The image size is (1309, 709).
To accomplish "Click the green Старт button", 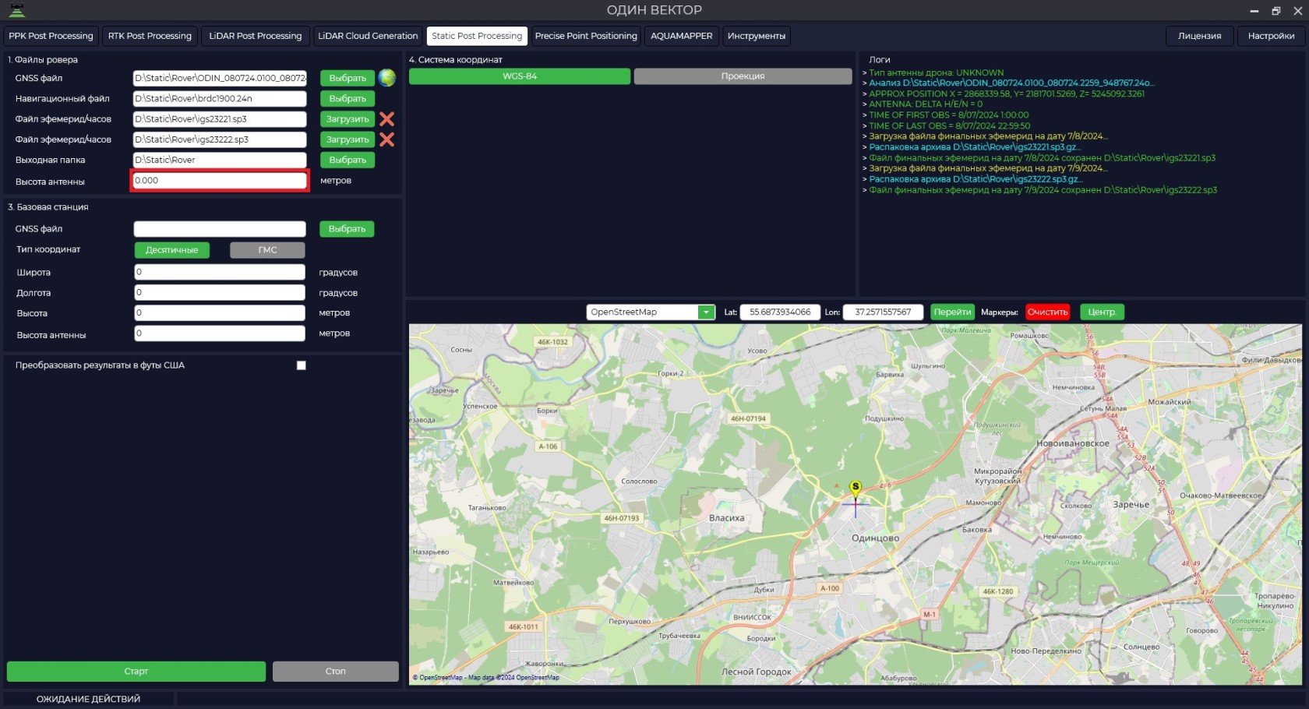I will pyautogui.click(x=136, y=672).
